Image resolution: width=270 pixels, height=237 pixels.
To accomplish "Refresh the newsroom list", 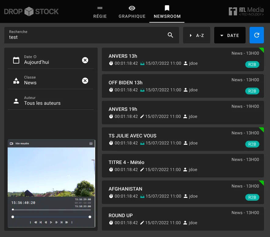I will click(x=257, y=35).
